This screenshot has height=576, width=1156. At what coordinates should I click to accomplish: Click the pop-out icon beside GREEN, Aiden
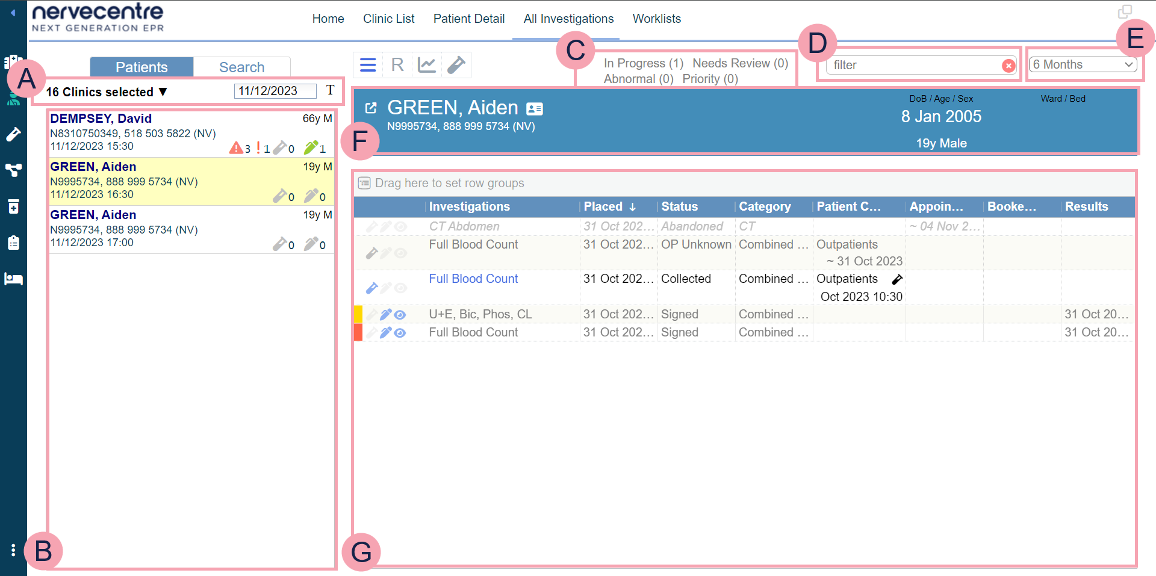(371, 108)
